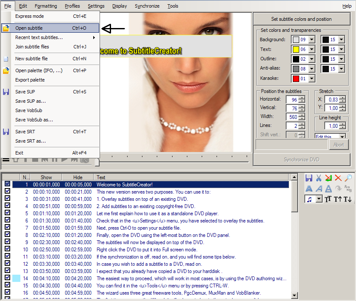Open the Outline color 02 dropdown
Viewport: 356px width, 301px height.
pyautogui.click(x=312, y=59)
